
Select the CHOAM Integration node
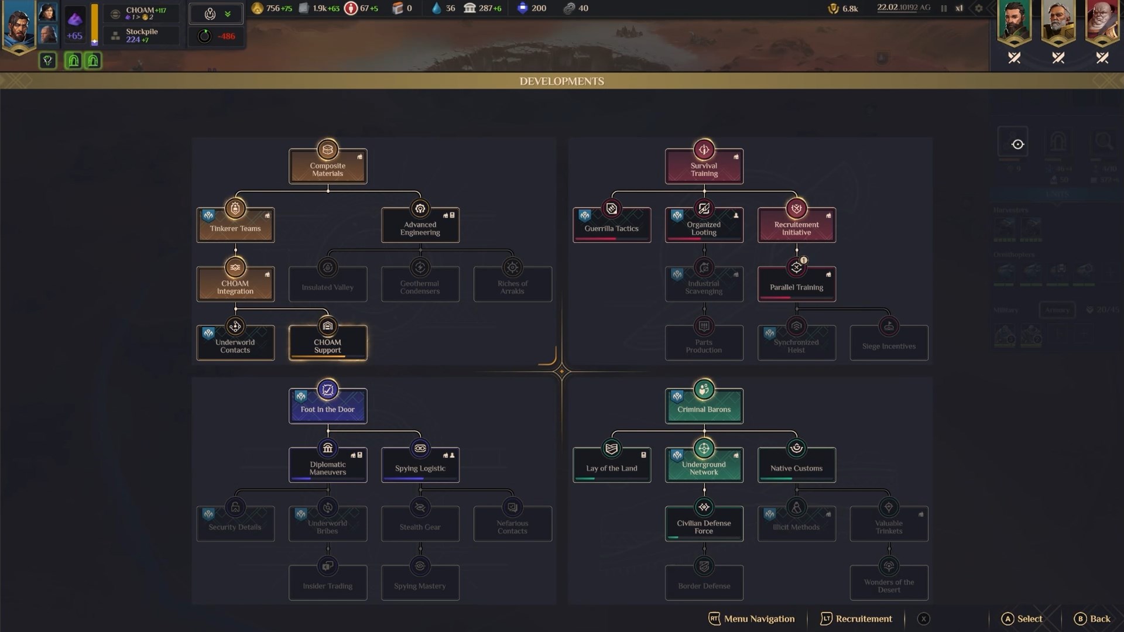[x=235, y=284]
